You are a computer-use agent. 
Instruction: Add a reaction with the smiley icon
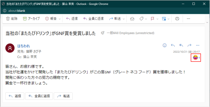point(165,45)
